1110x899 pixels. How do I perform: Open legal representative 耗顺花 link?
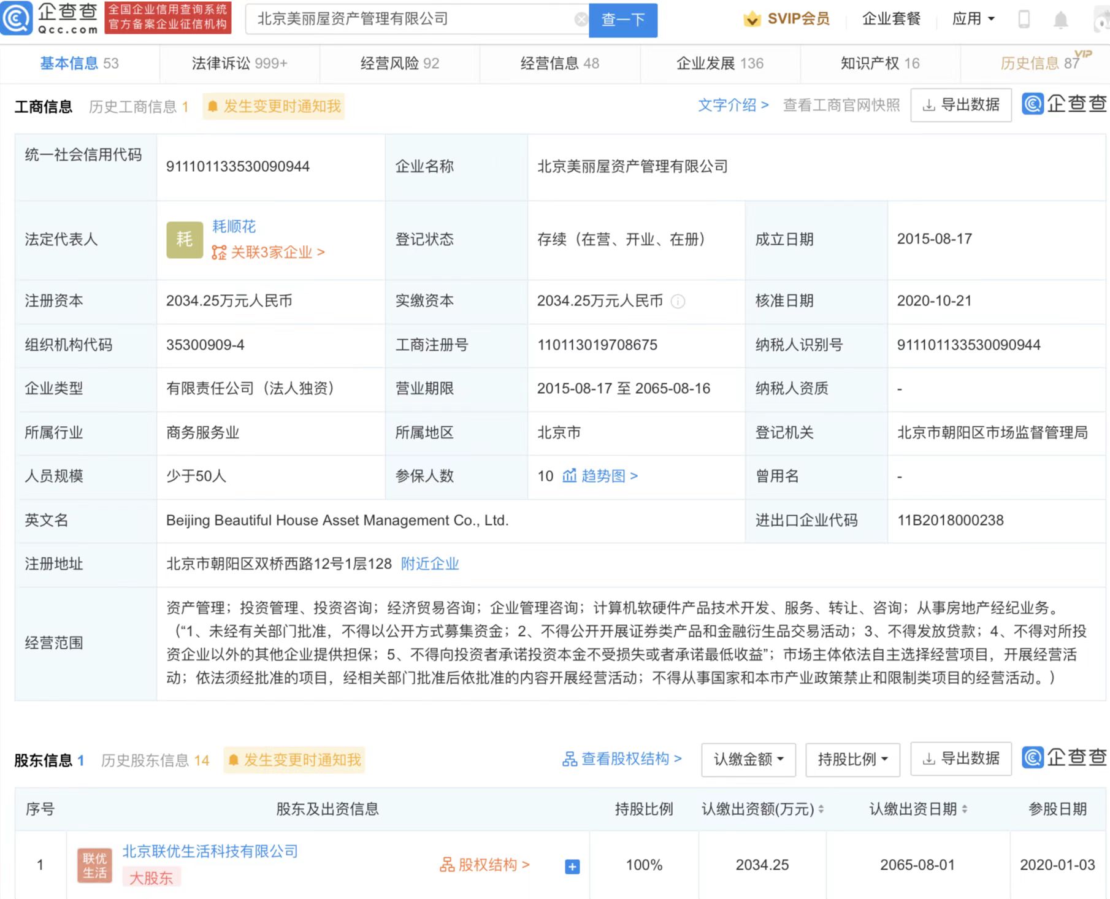pos(234,226)
